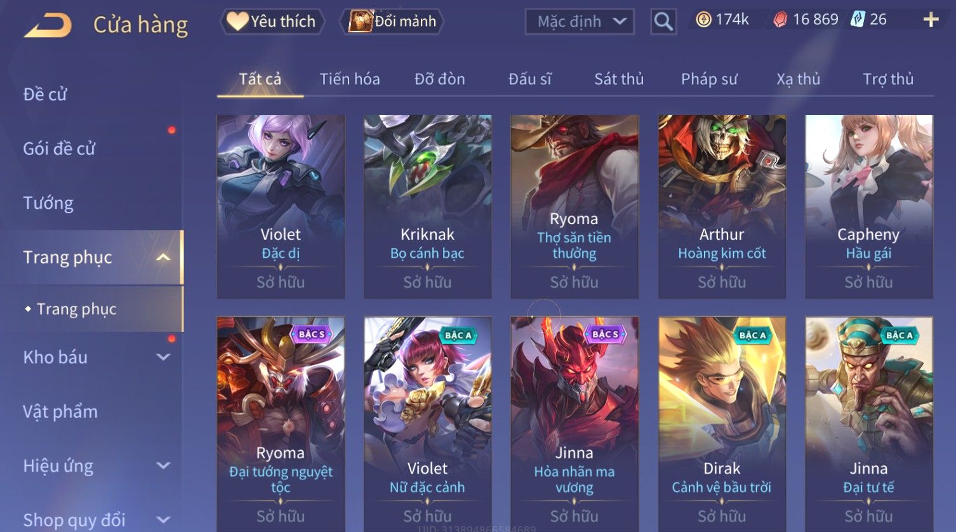Image resolution: width=956 pixels, height=532 pixels.
Task: Click the gold coin currency icon
Action: click(703, 20)
